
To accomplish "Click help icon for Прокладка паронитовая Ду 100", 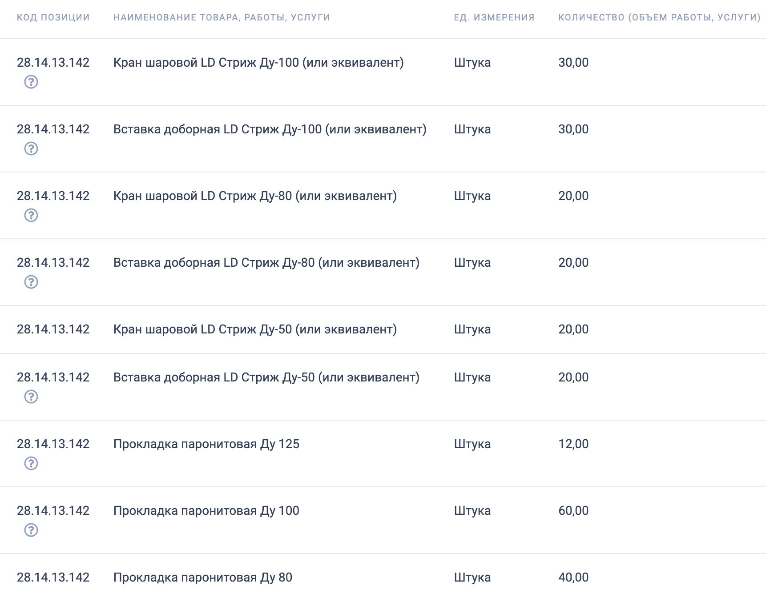I will (31, 530).
